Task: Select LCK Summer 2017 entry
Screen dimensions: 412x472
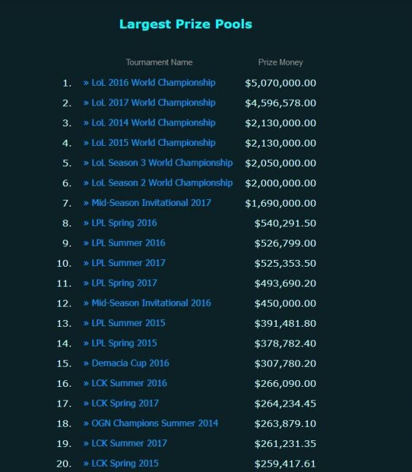Action: (129, 444)
